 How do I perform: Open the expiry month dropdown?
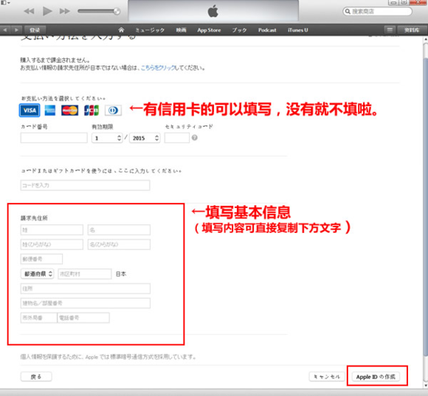click(x=107, y=138)
